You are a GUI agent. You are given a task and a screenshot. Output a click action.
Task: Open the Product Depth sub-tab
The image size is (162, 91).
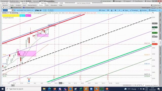[x=29, y=8]
